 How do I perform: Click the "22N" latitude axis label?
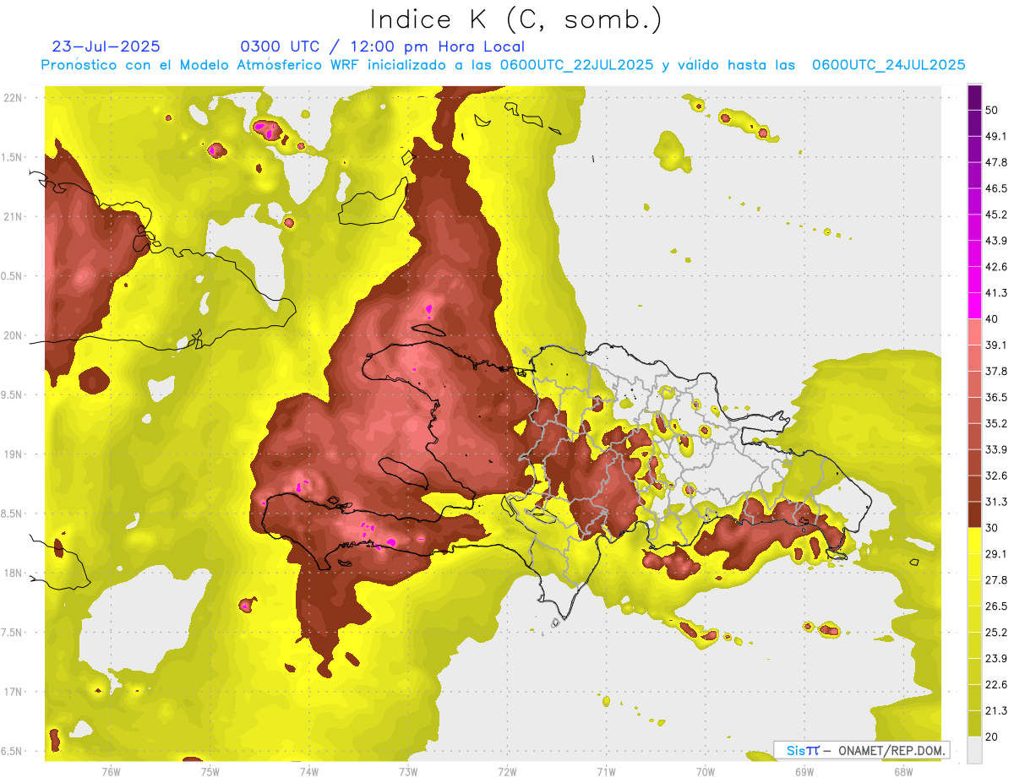pos(14,98)
